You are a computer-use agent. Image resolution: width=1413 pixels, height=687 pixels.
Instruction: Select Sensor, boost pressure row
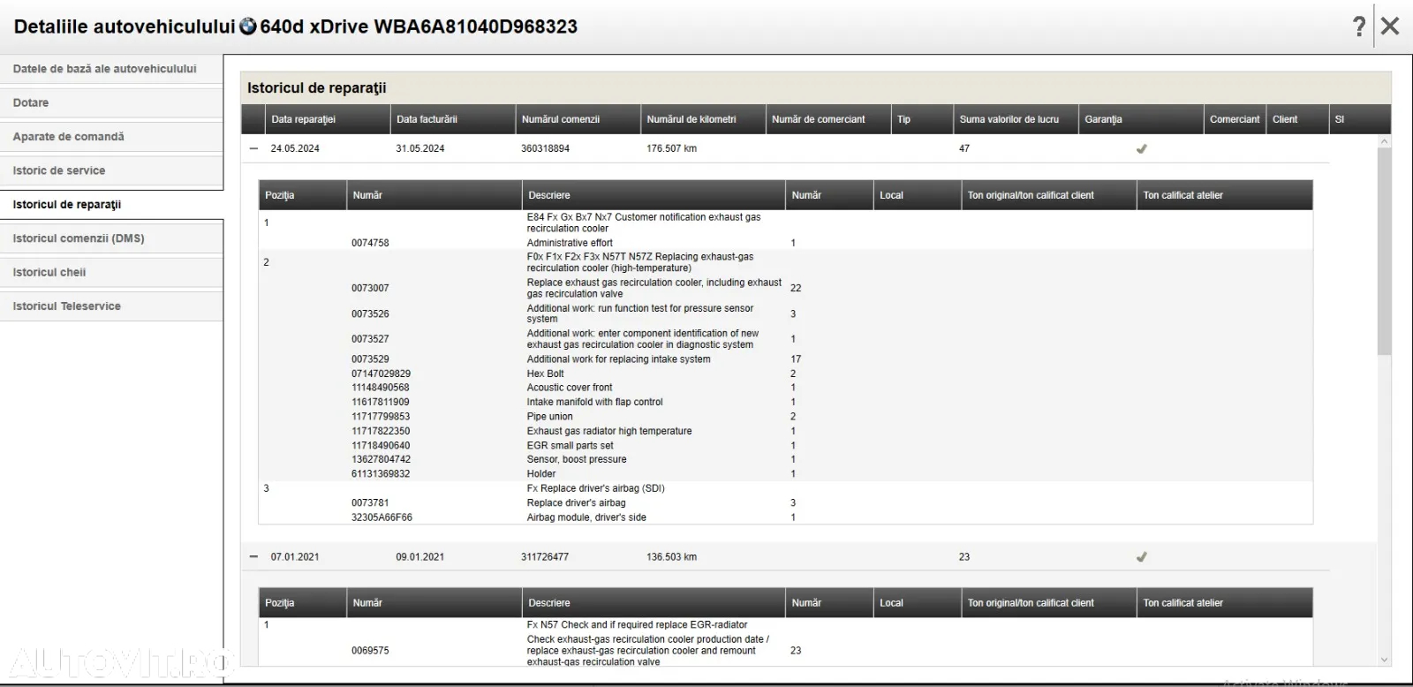click(x=785, y=459)
